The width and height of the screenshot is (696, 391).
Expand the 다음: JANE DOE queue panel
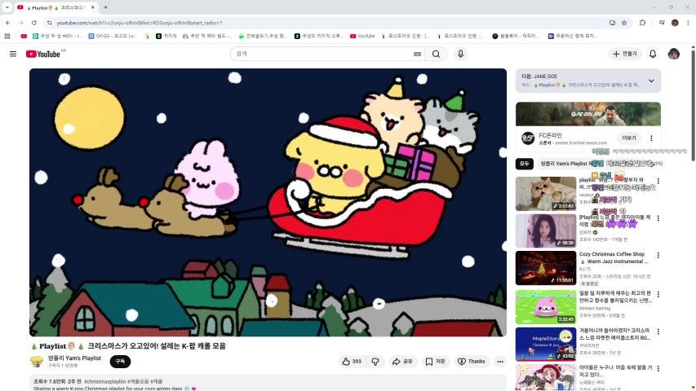click(x=651, y=81)
